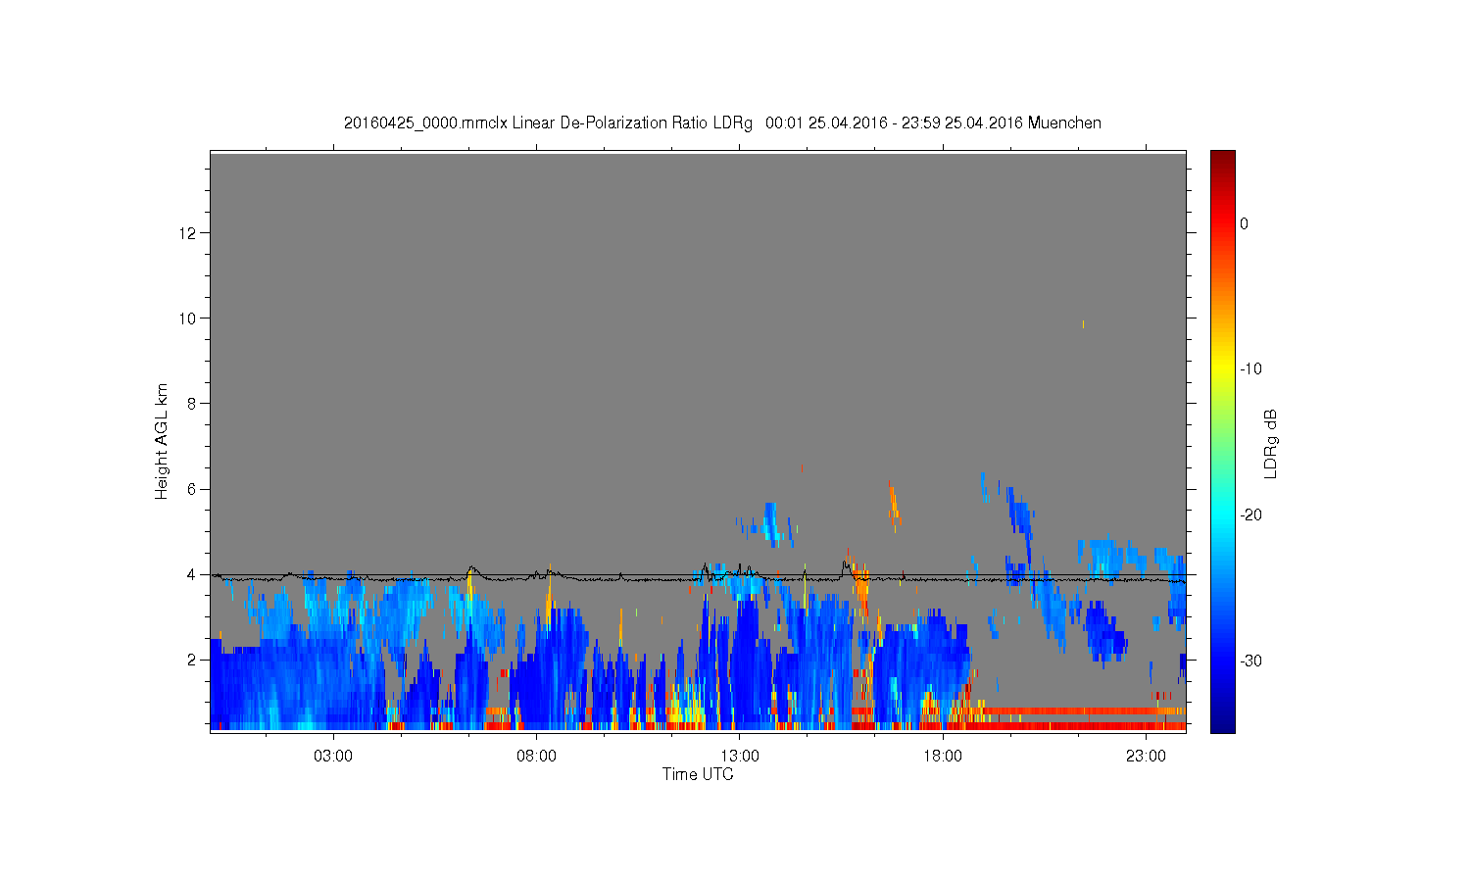Click the height tick label 6
The height and width of the screenshot is (882, 1470).
(x=193, y=489)
